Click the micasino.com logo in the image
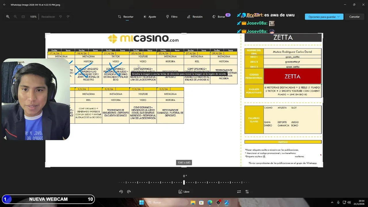Image resolution: width=368 pixels, height=207 pixels. [x=143, y=39]
